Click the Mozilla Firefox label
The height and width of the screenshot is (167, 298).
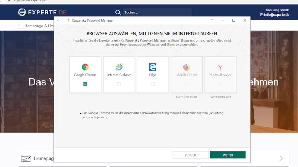[x=187, y=75]
